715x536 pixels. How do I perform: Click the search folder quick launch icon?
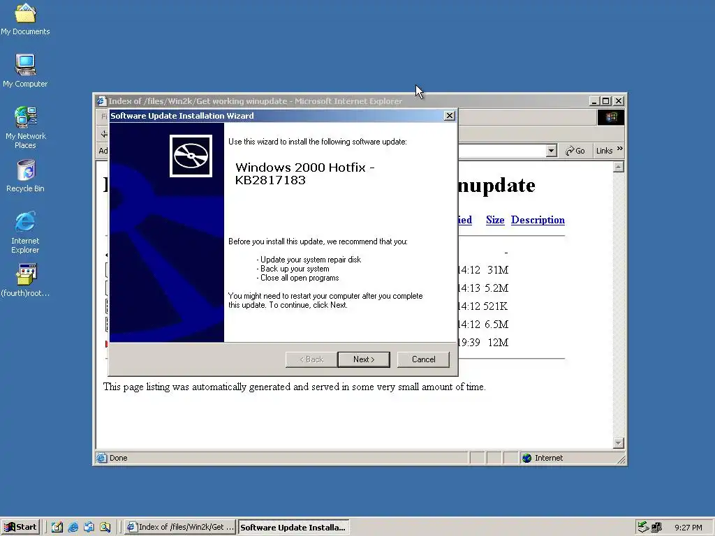point(105,528)
